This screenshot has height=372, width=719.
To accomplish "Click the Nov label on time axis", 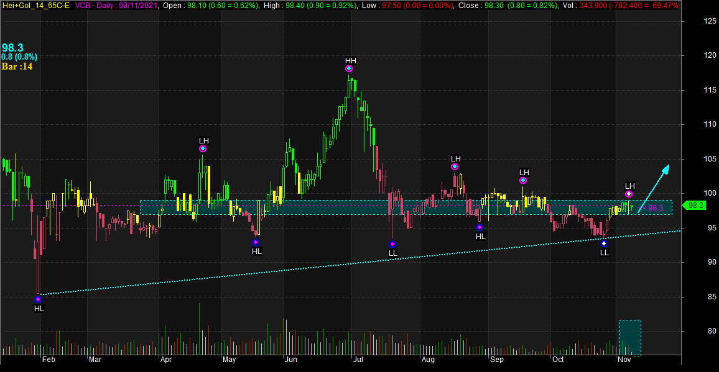I will (x=623, y=360).
